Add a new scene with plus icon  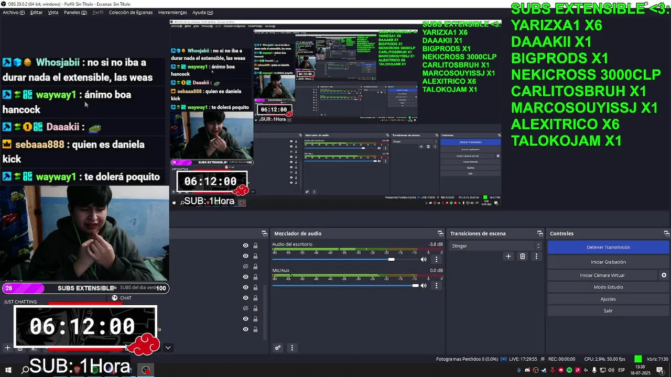pyautogui.click(x=7, y=348)
